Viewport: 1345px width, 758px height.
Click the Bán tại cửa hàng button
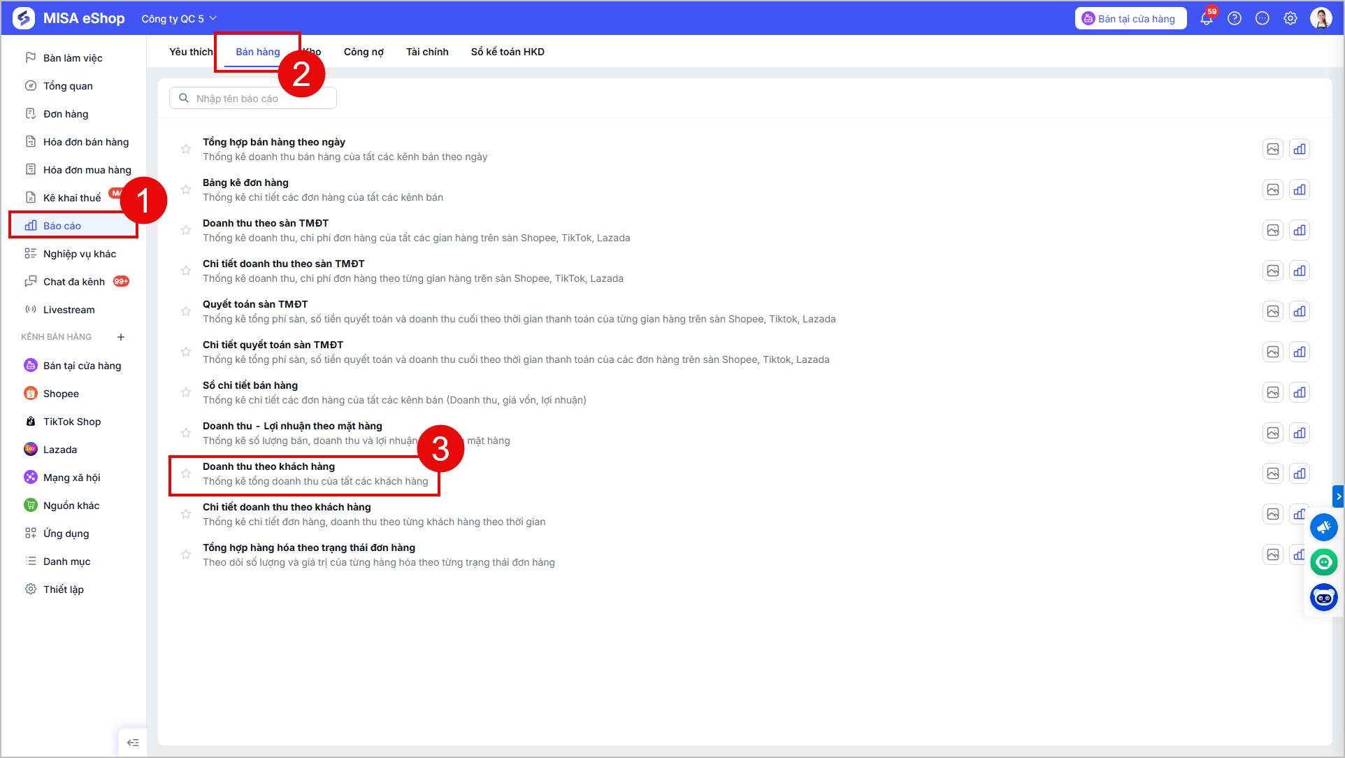coord(1130,19)
